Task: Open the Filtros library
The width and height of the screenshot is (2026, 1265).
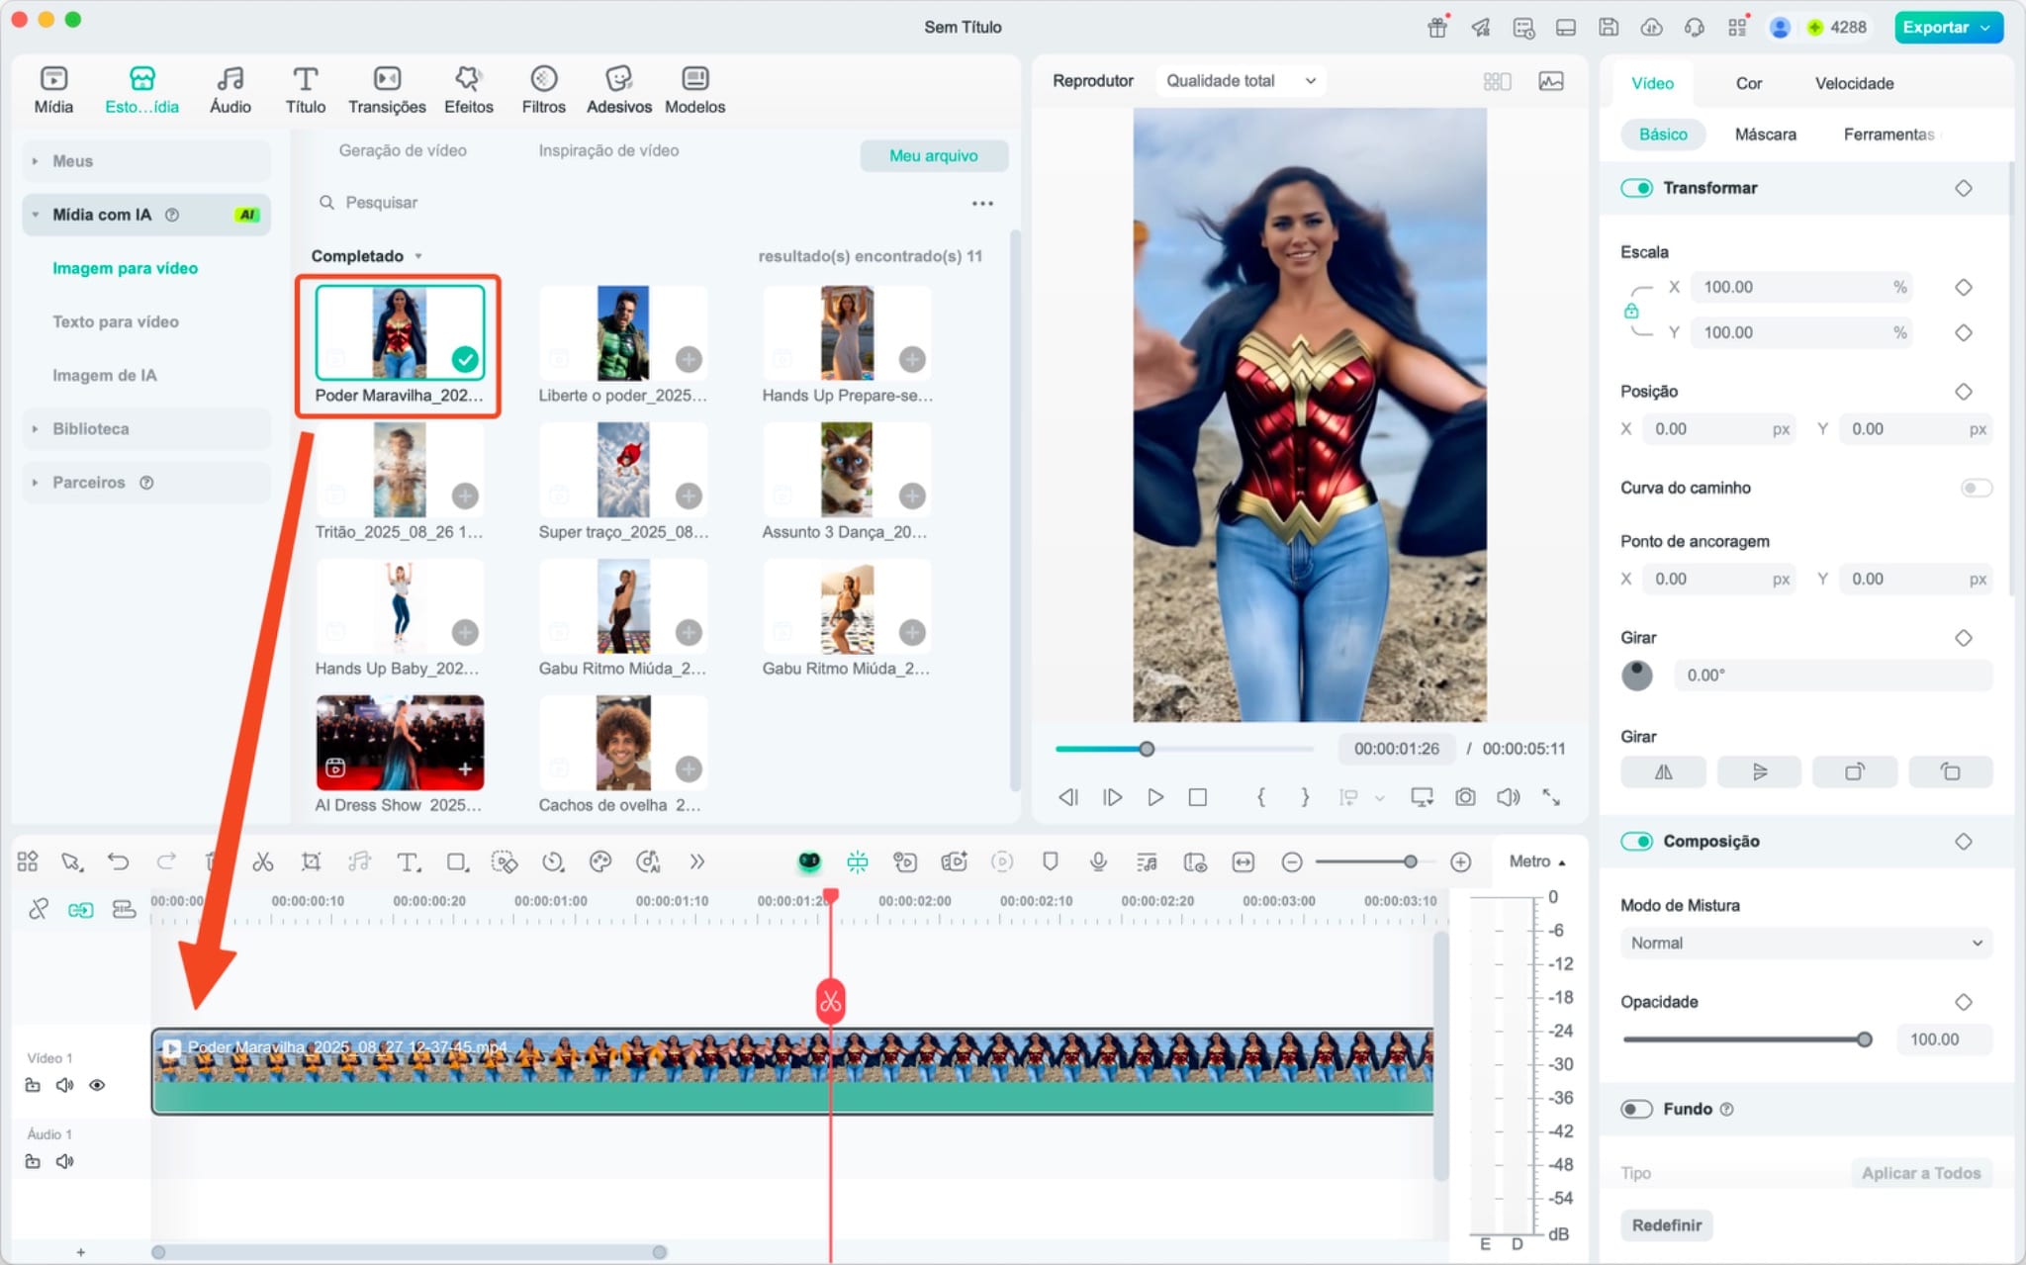Action: click(x=543, y=89)
